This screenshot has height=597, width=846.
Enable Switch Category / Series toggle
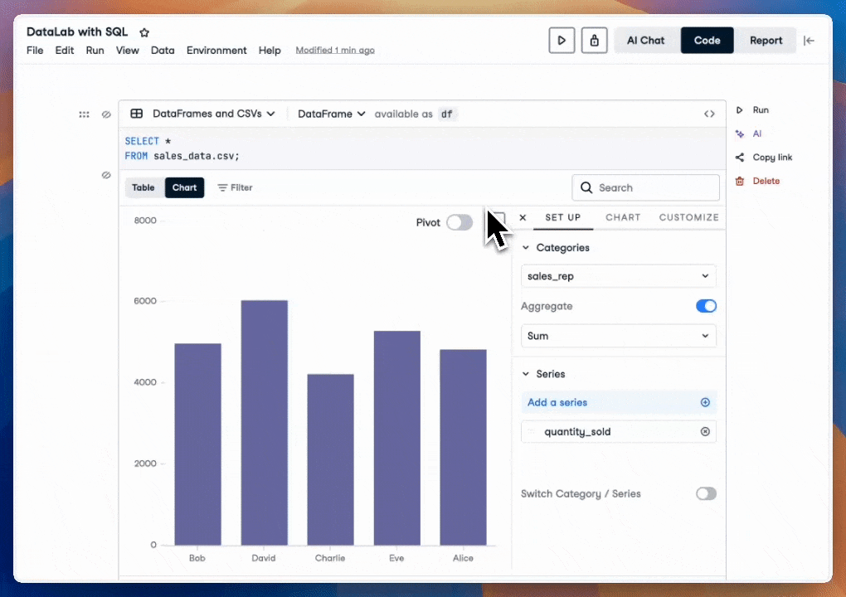coord(706,493)
